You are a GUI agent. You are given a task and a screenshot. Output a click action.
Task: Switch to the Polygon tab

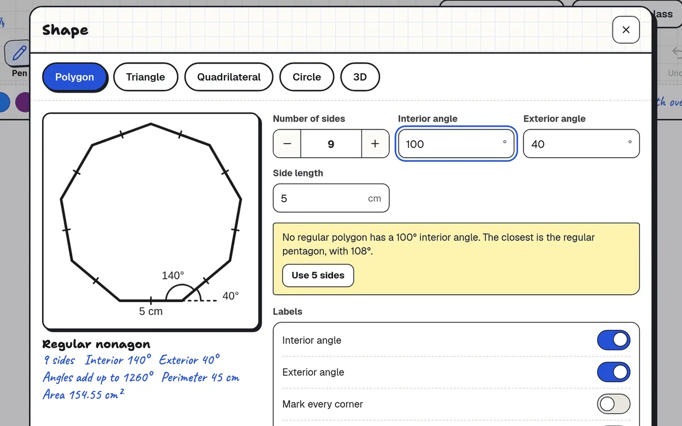coord(74,77)
